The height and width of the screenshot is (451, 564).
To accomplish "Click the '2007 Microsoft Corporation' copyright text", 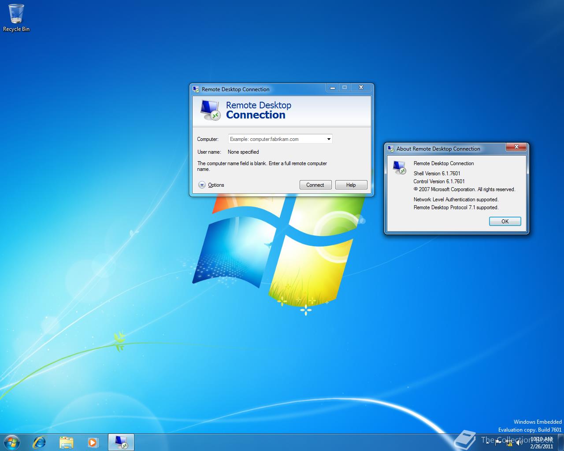I will click(464, 189).
